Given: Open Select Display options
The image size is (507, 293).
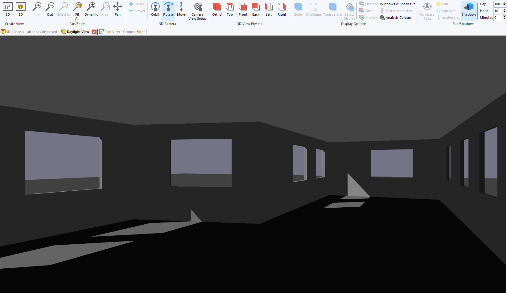Looking at the screenshot, I should point(349,11).
